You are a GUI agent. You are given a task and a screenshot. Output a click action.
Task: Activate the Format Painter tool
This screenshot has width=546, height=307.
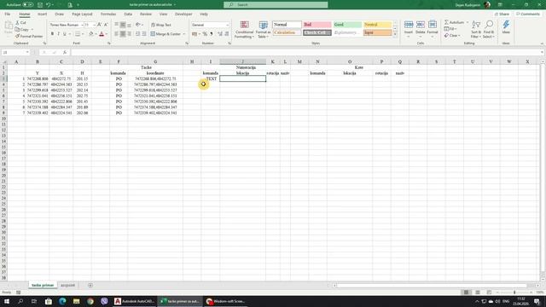(x=28, y=36)
